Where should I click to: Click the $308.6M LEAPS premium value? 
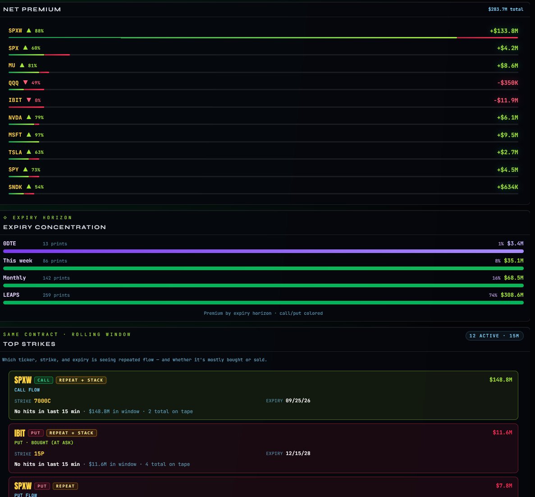pos(512,295)
